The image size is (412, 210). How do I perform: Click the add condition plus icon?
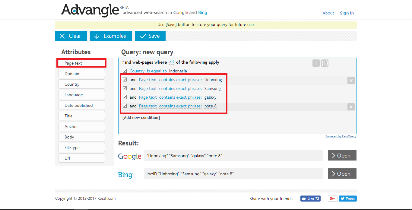(x=316, y=63)
